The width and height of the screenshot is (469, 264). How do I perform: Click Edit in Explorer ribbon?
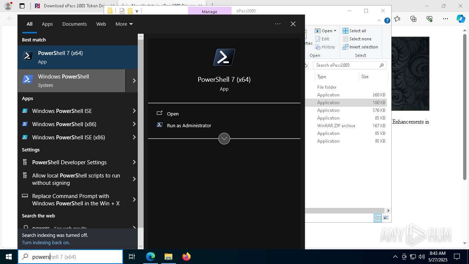pos(322,39)
